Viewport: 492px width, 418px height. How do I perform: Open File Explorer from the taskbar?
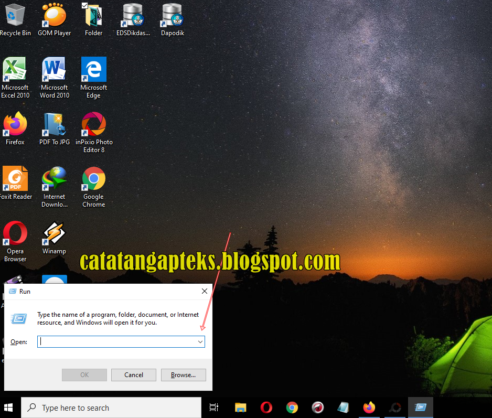[x=240, y=407]
